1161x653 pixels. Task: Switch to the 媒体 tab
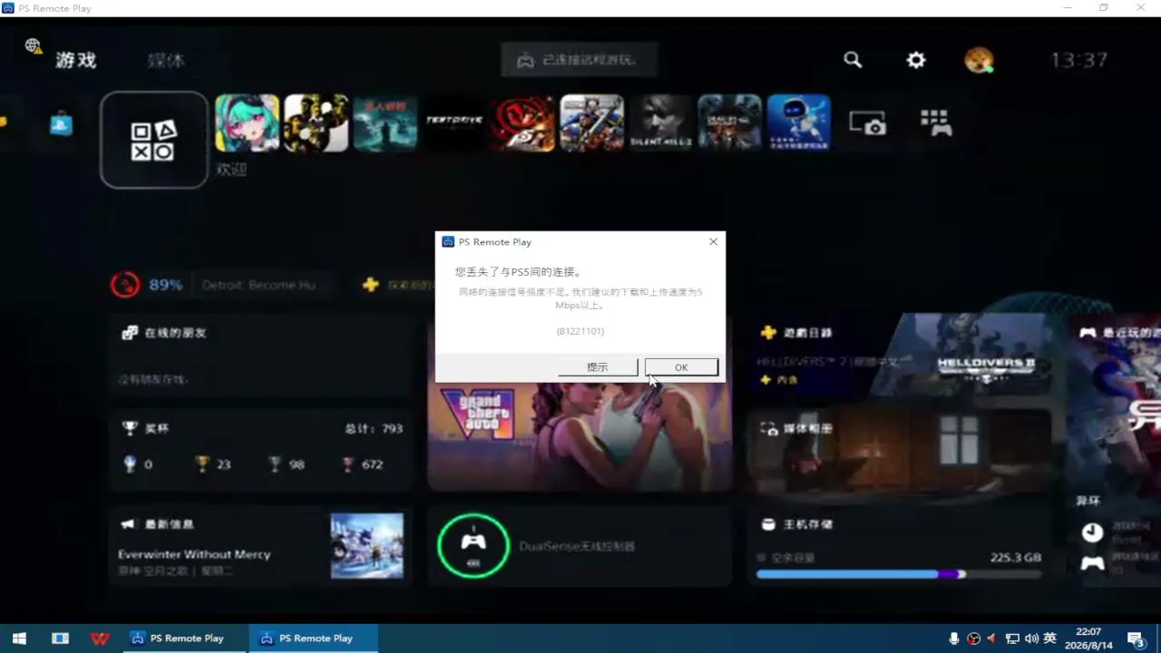(x=166, y=60)
